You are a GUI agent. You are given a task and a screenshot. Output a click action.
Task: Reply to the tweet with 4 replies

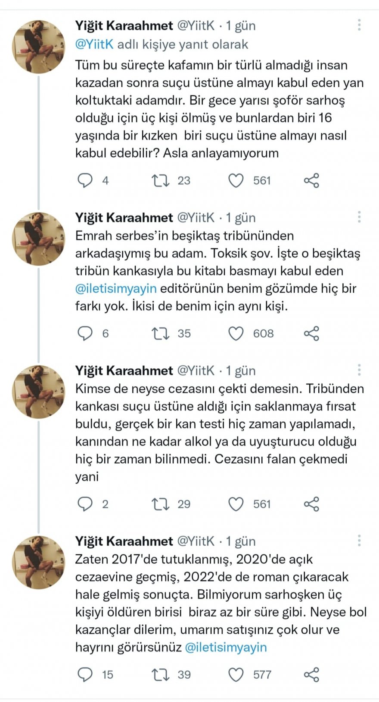pos(85,180)
